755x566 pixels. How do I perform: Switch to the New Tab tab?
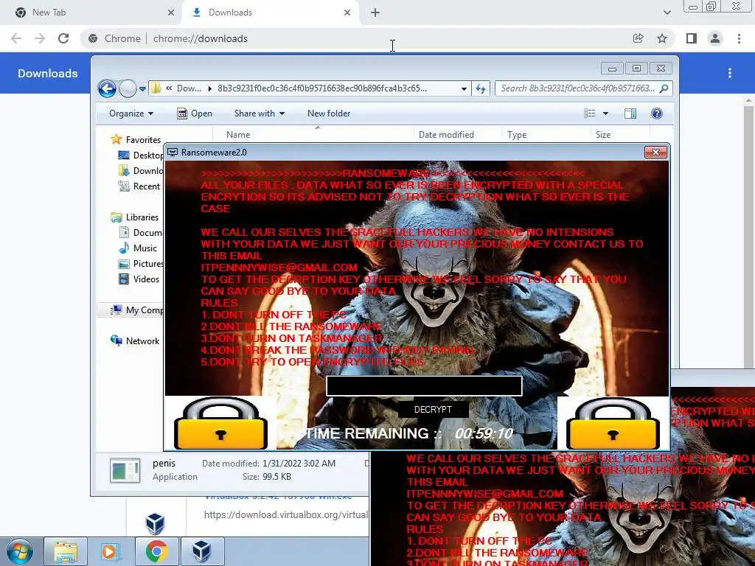(91, 13)
